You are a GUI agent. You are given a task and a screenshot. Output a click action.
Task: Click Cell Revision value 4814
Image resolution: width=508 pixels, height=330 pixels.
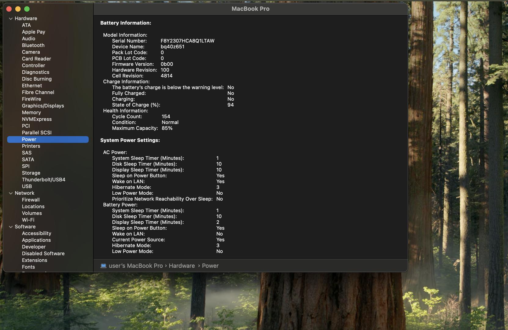167,76
